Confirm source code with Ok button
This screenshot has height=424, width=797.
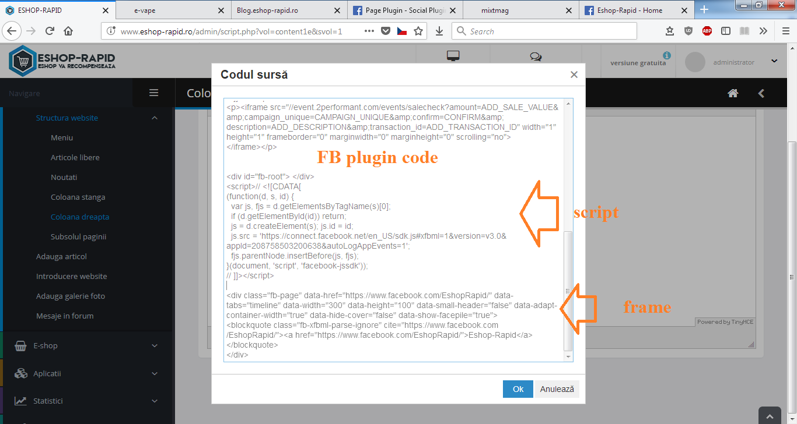518,389
